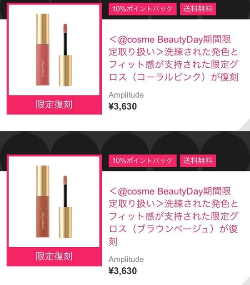250x285 pixels.
Task: Open the コーラルピンク gloss title link
Action: (x=174, y=58)
